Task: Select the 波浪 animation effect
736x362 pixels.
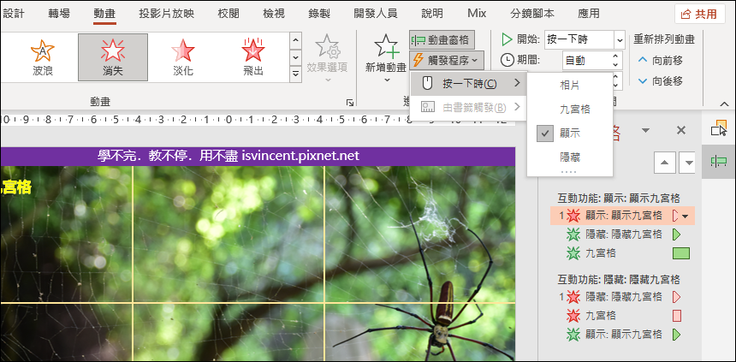Action: pyautogui.click(x=43, y=57)
